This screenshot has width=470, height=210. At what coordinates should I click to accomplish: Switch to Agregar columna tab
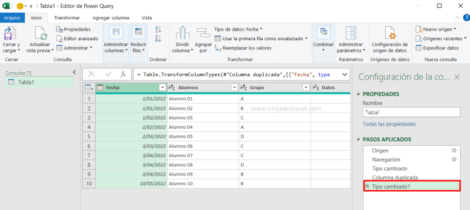click(x=111, y=17)
